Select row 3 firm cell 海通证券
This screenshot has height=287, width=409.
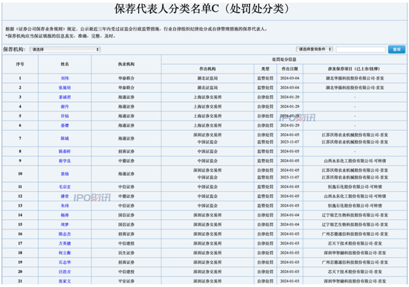pos(126,97)
